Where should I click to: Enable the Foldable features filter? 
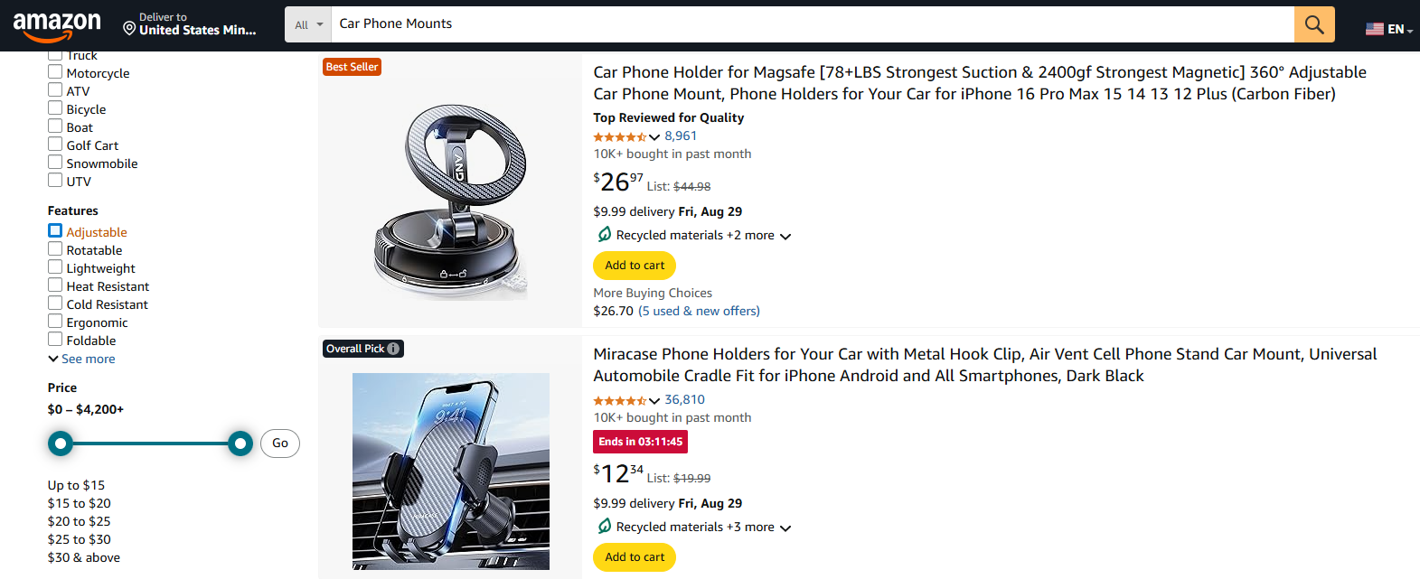54,339
